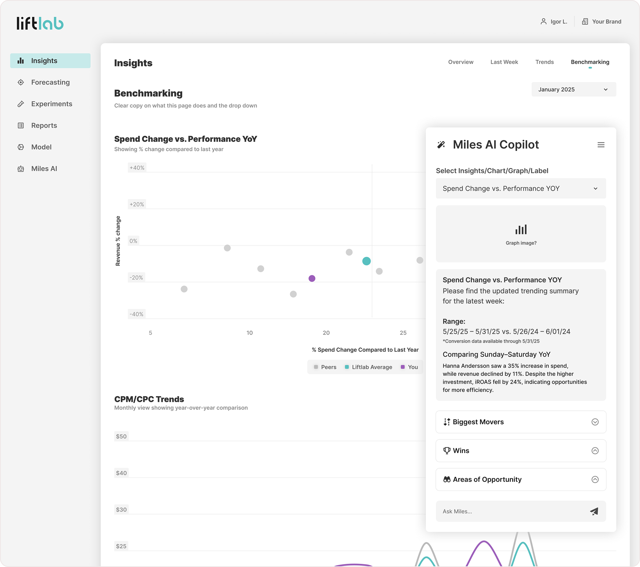This screenshot has width=640, height=567.
Task: Open Spend Change vs. Performance YOY dropdown
Action: point(521,189)
